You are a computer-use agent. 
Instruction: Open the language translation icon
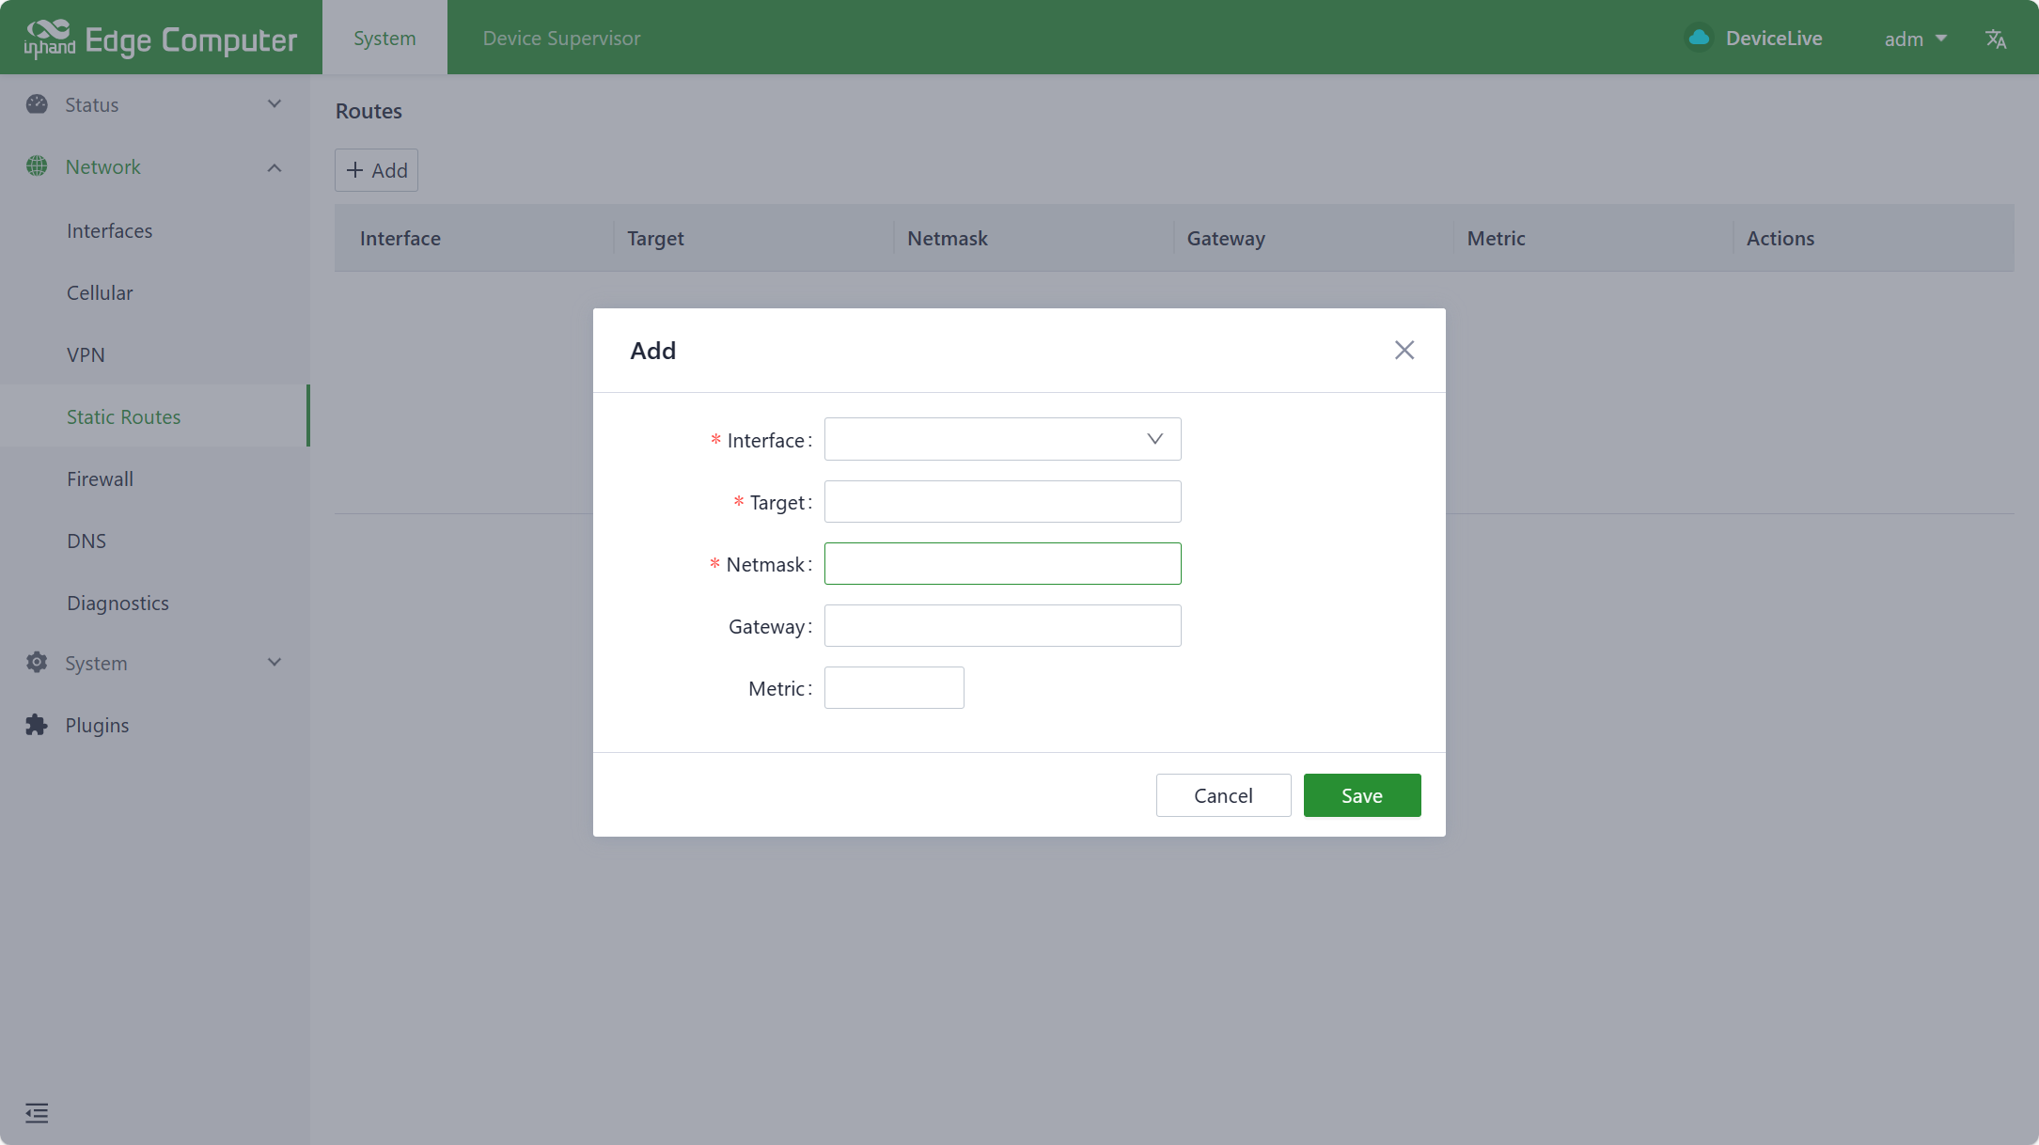click(1996, 39)
